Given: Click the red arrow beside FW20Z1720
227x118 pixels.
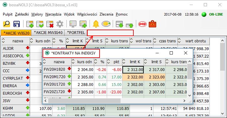Looking at the screenshot, I should [x=69, y=91].
